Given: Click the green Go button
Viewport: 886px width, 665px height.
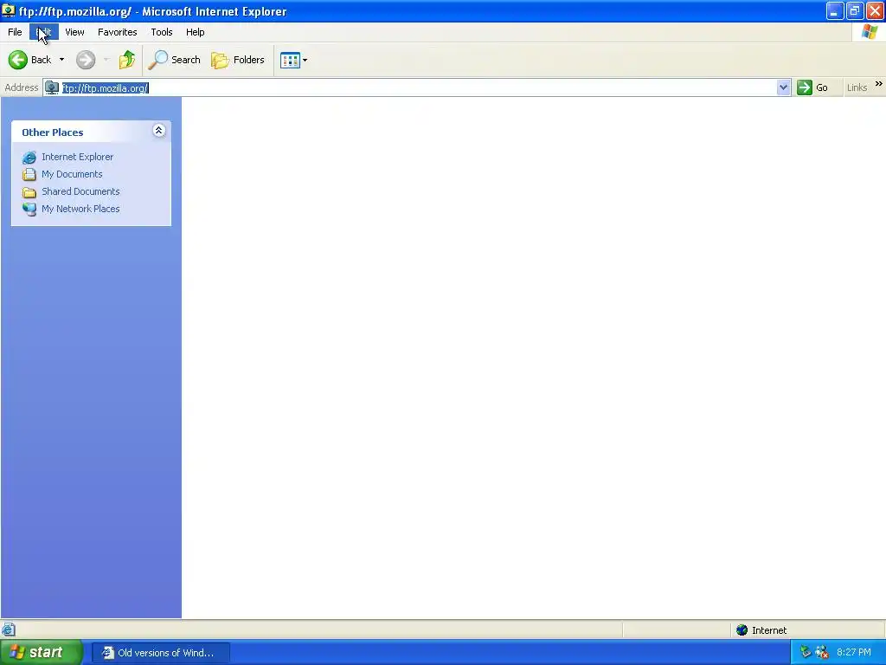Looking at the screenshot, I should [812, 87].
